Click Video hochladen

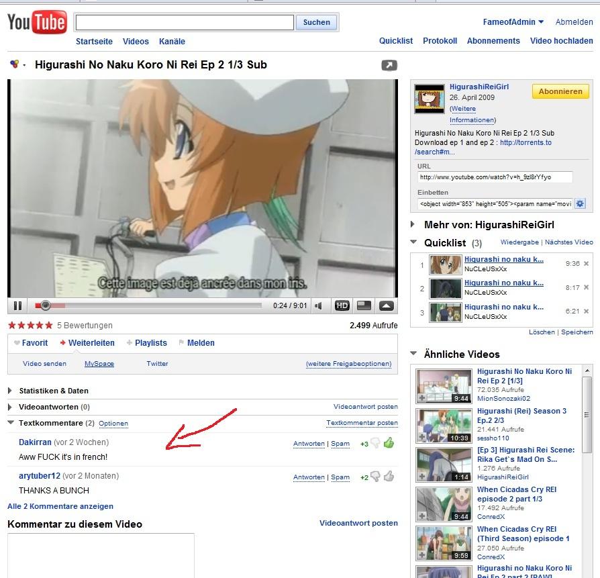(x=562, y=41)
